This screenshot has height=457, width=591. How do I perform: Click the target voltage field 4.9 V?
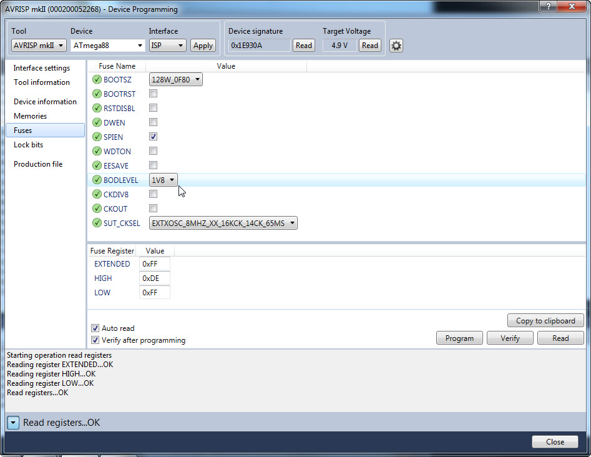click(x=339, y=45)
